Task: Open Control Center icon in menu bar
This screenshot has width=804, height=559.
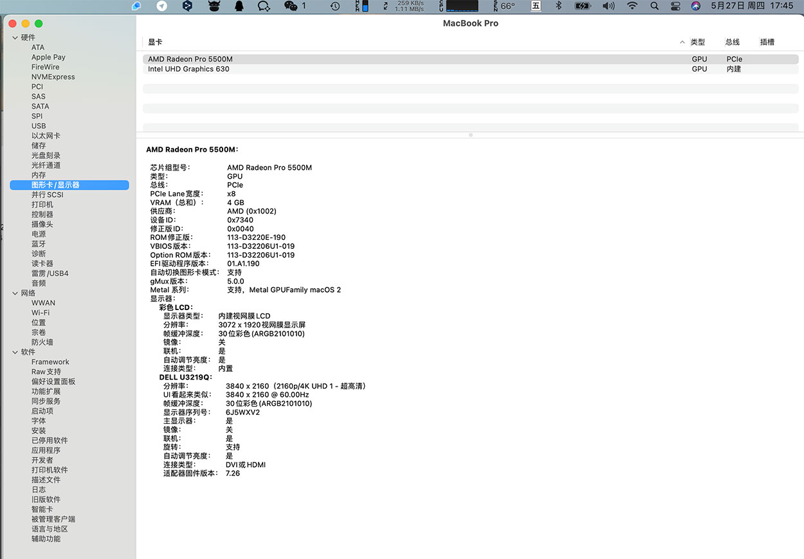Action: (675, 6)
